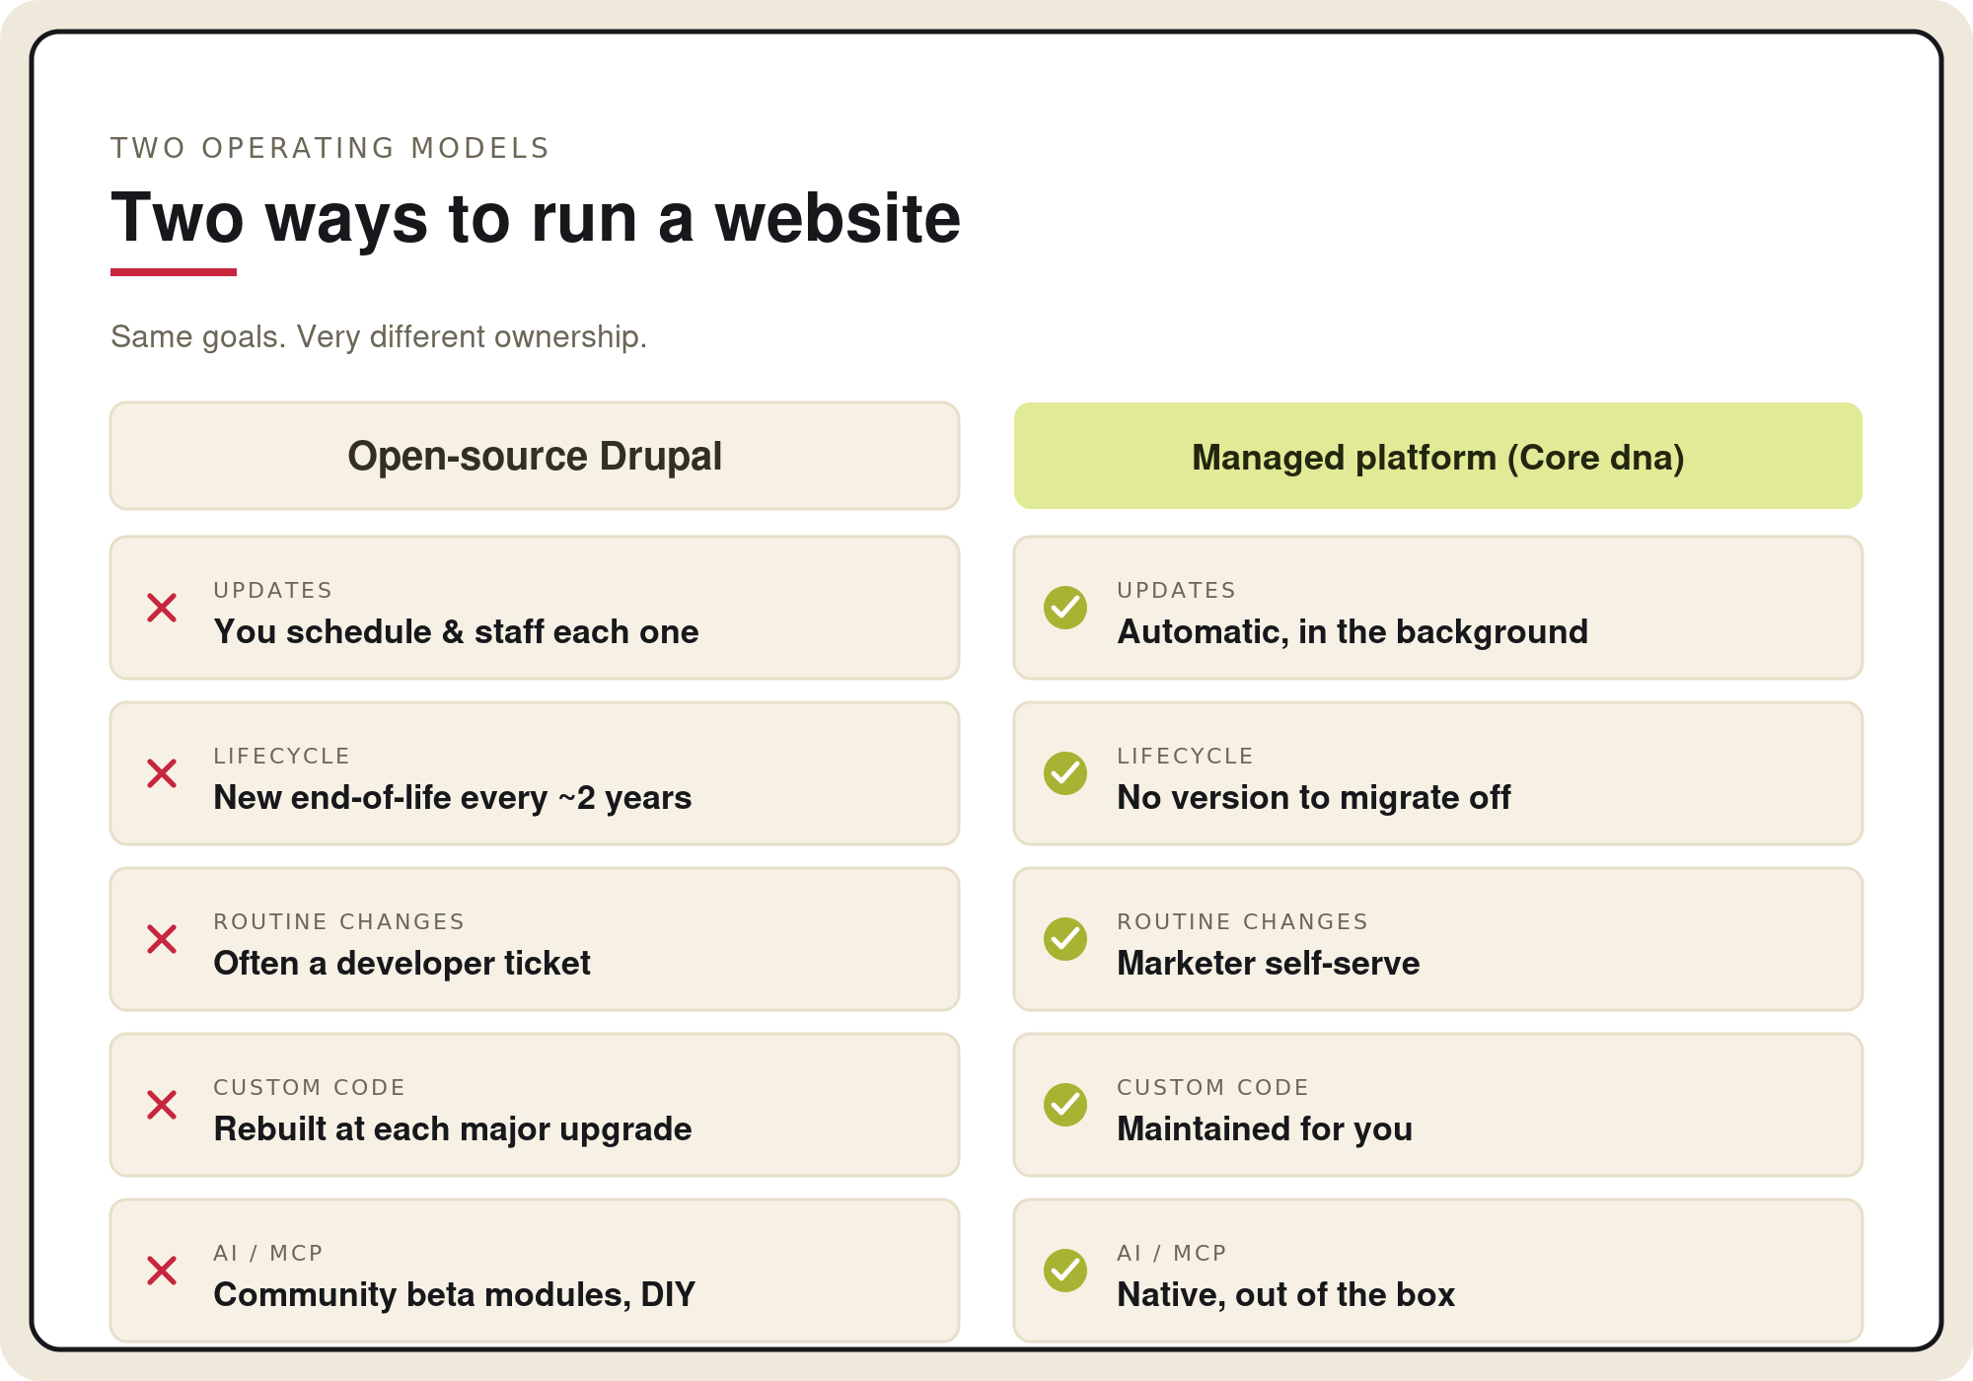The height and width of the screenshot is (1381, 1973).
Task: Click the red X icon beside Updates
Action: [162, 608]
